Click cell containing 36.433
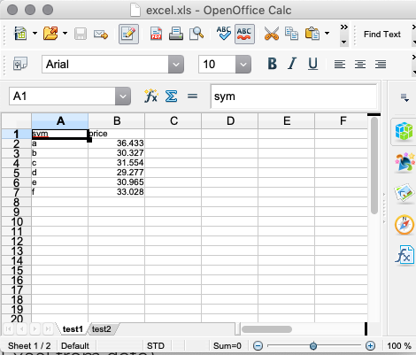The width and height of the screenshot is (416, 355). click(117, 143)
